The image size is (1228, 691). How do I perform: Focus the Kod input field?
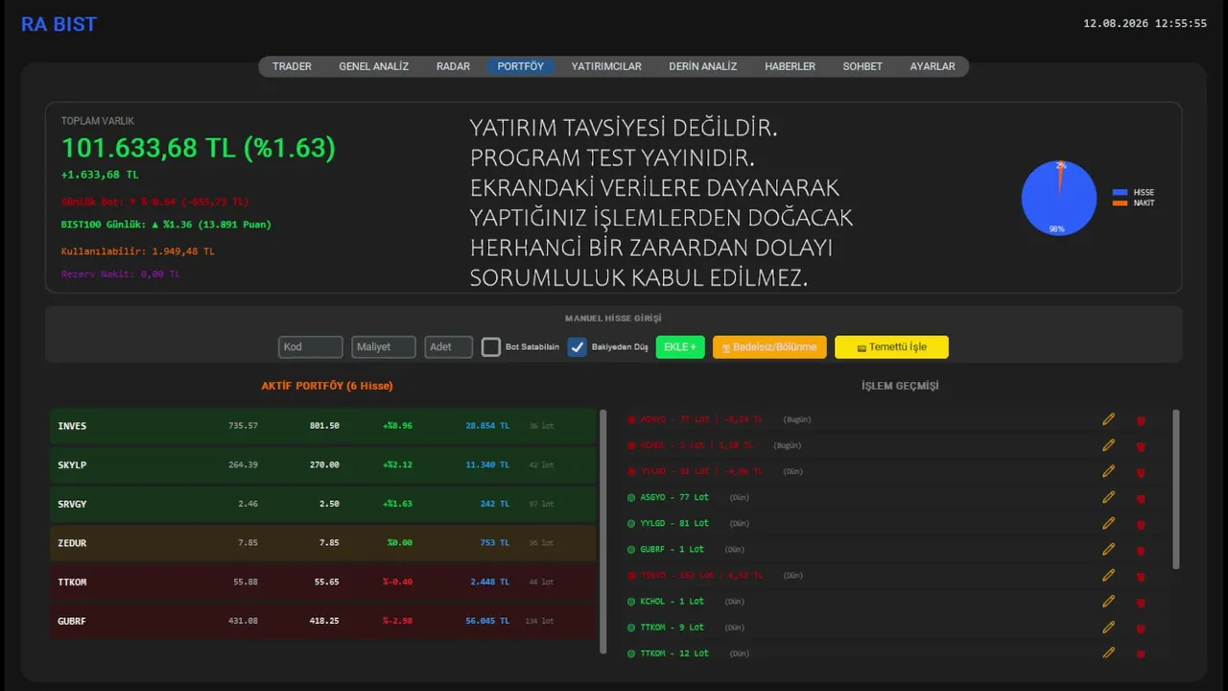[311, 346]
